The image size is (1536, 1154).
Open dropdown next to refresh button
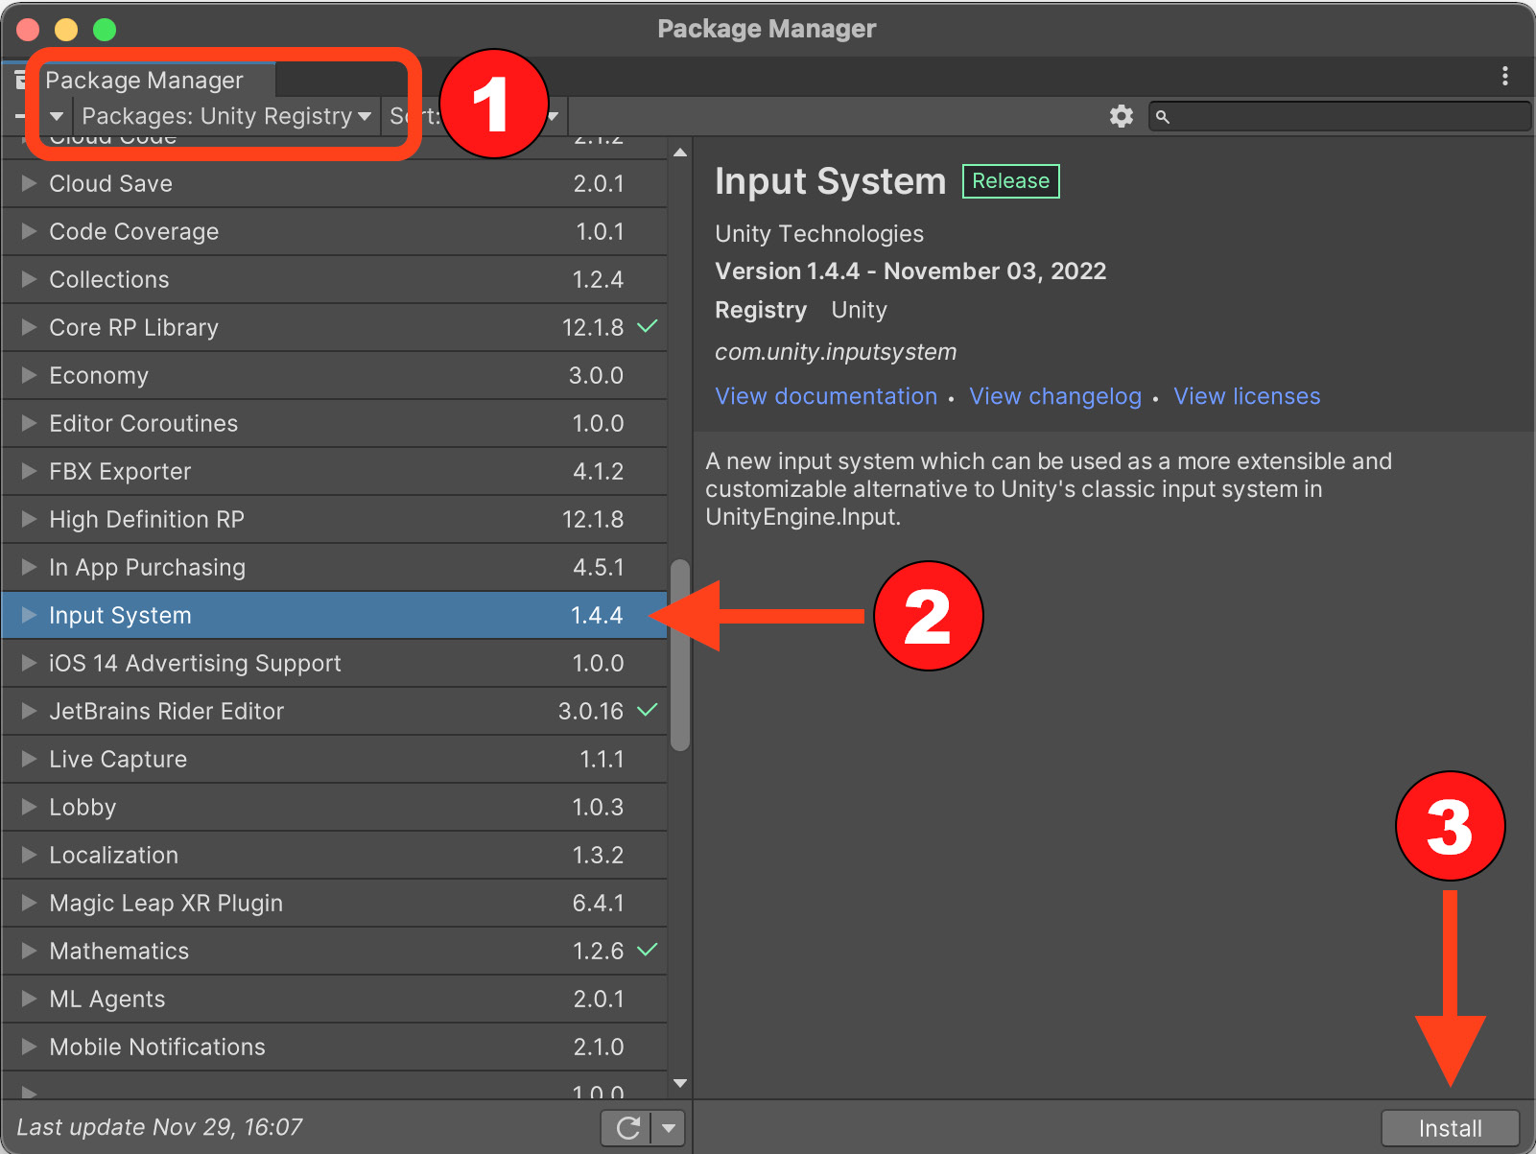click(669, 1128)
